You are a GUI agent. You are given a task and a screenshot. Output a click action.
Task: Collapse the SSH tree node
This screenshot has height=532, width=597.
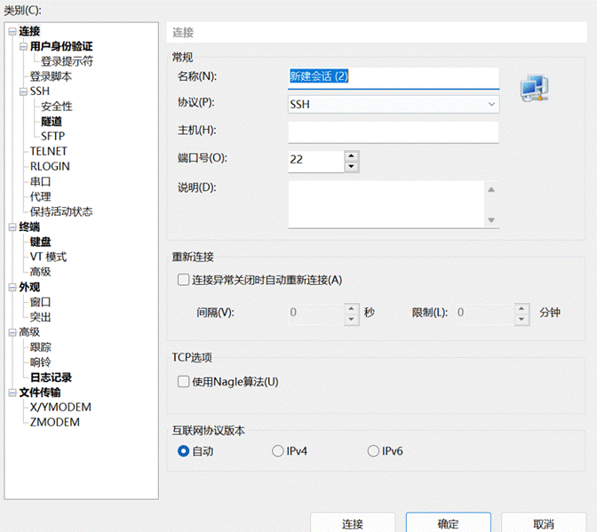click(23, 91)
